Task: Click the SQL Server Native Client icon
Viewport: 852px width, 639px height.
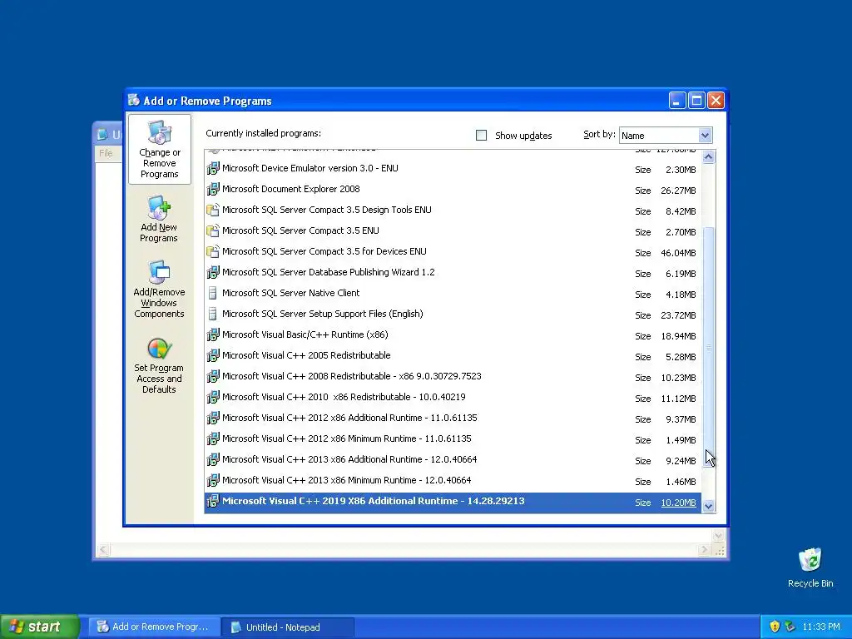Action: click(x=213, y=294)
